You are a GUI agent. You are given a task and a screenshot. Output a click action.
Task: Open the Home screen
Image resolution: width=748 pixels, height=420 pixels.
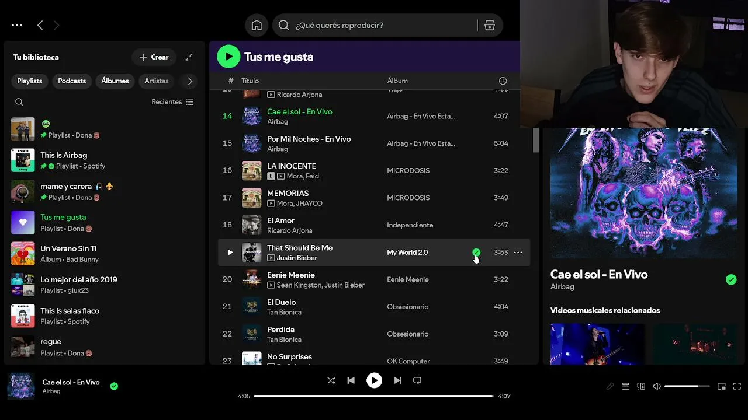[257, 25]
